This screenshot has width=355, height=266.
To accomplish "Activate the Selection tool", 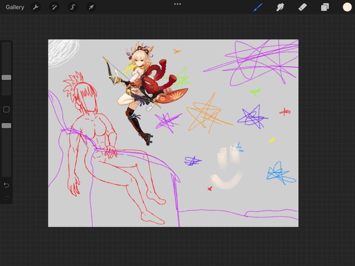I will (x=73, y=7).
